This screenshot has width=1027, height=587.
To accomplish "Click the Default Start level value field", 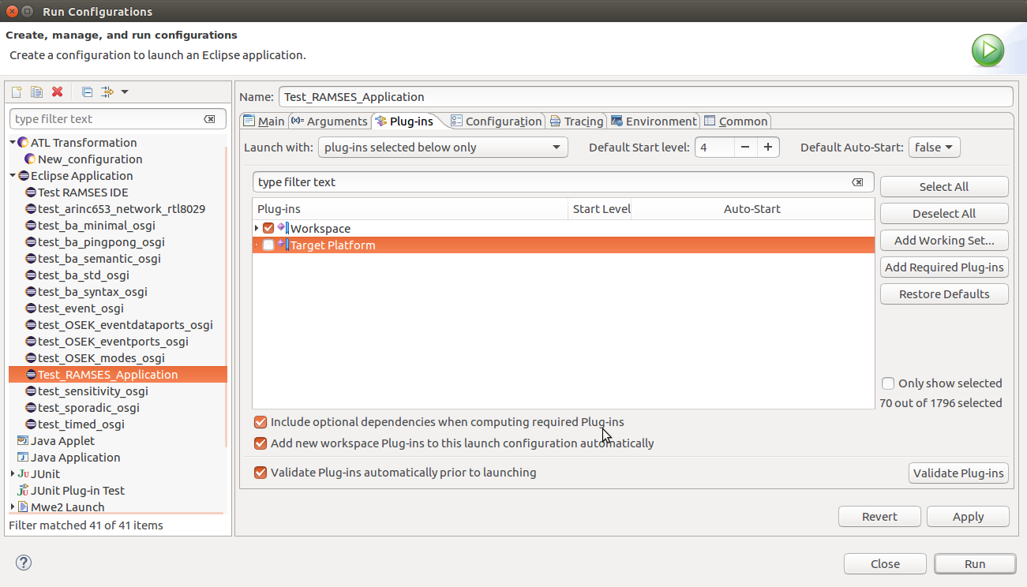I will [714, 148].
